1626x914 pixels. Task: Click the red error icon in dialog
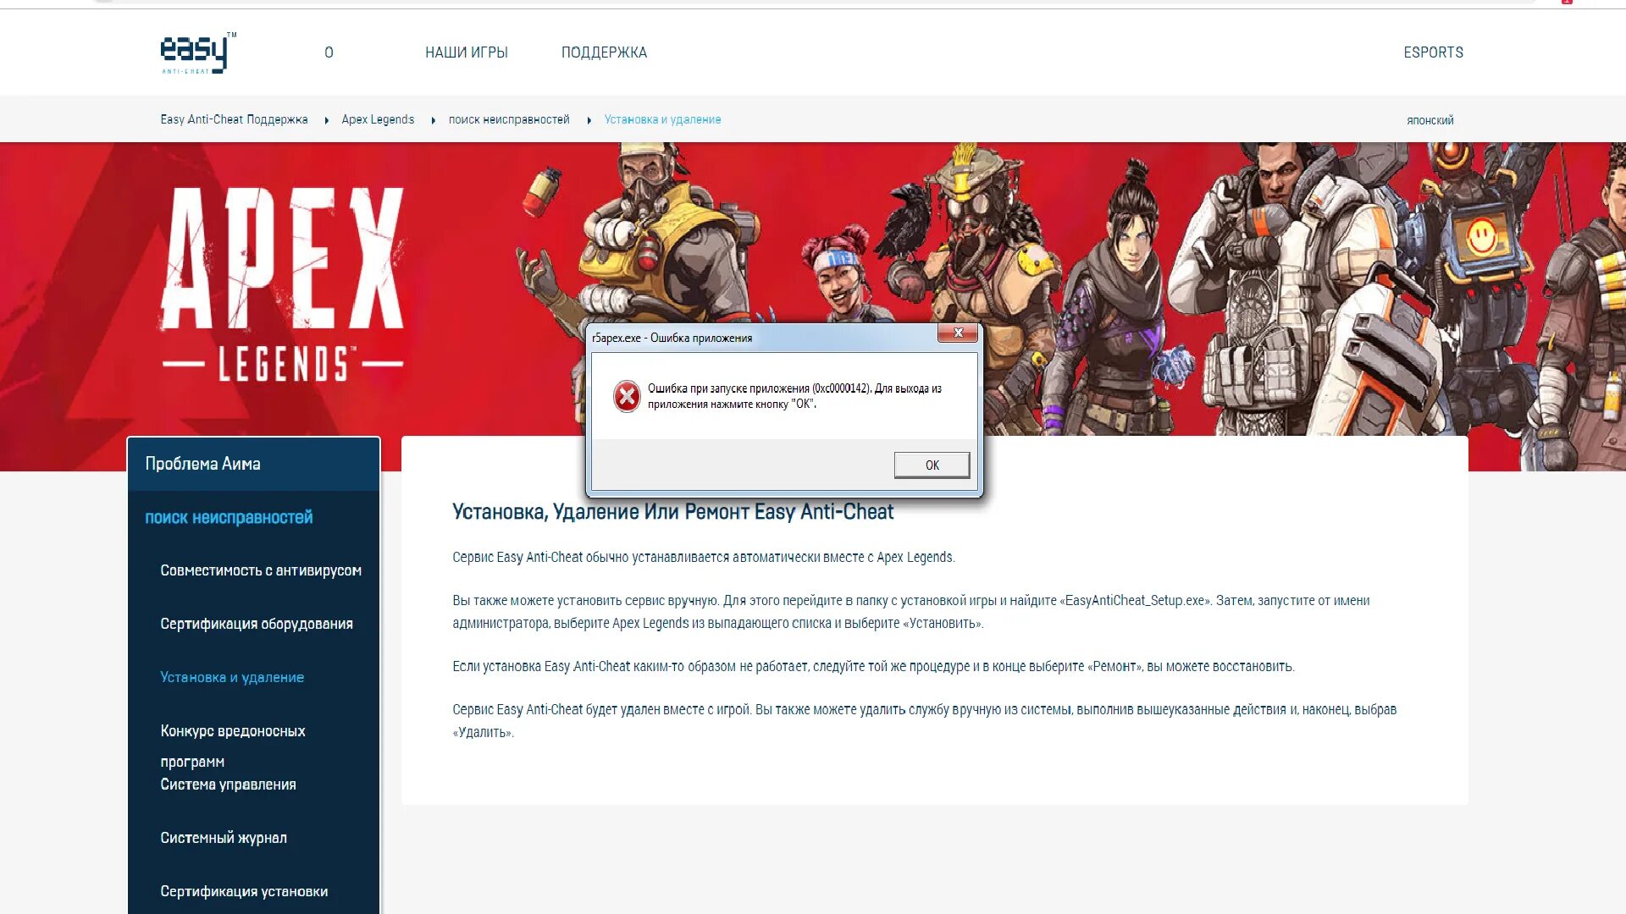627,396
